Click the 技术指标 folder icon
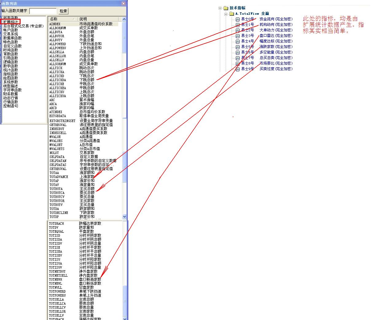The width and height of the screenshot is (374, 320). tap(226, 8)
